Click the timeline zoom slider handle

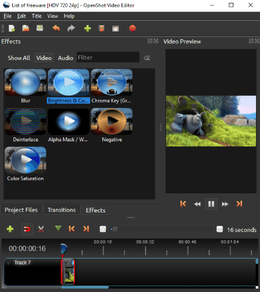115,229
